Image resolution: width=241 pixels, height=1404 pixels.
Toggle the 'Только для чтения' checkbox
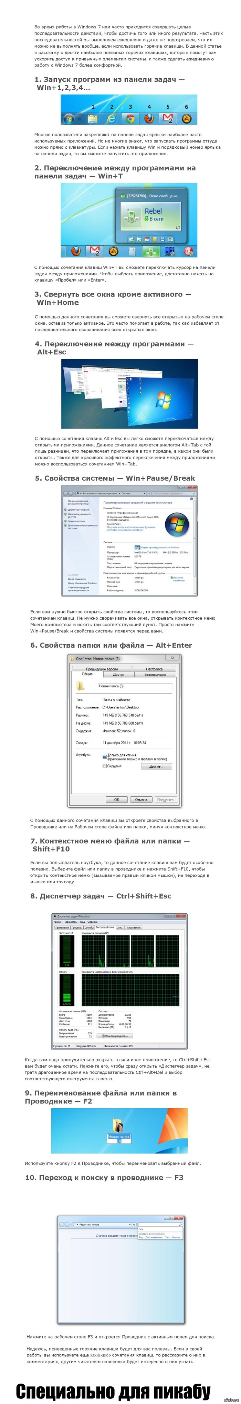click(x=104, y=756)
